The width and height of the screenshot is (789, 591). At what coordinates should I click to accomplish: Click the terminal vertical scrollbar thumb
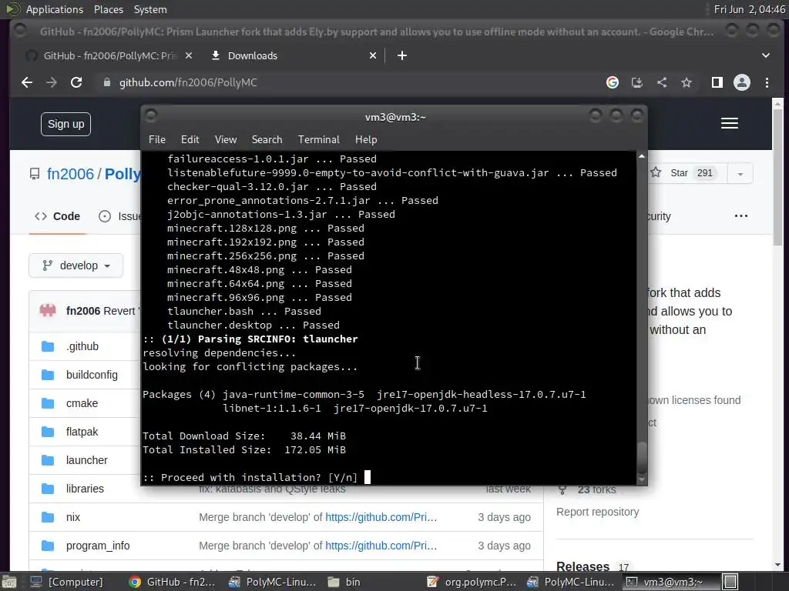click(x=642, y=456)
